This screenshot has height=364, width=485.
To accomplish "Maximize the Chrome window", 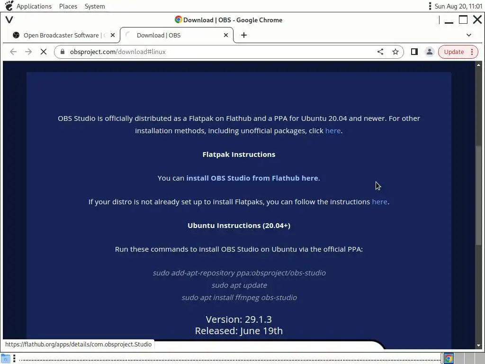I will [x=463, y=20].
